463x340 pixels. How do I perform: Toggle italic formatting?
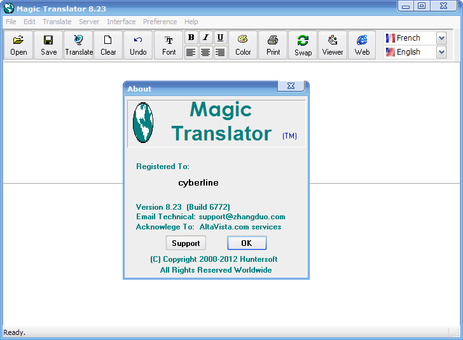(206, 37)
